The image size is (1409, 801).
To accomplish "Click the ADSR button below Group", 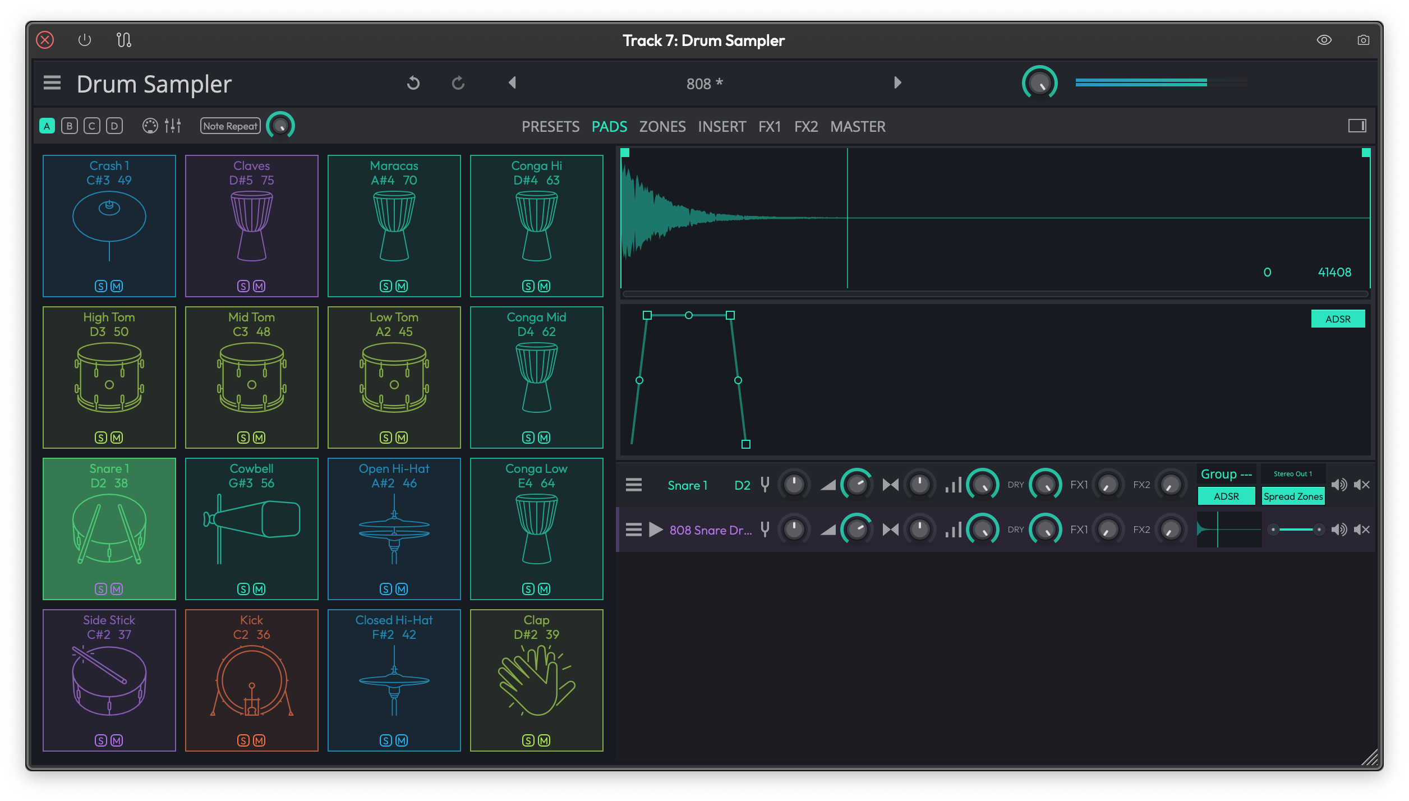I will (x=1227, y=496).
